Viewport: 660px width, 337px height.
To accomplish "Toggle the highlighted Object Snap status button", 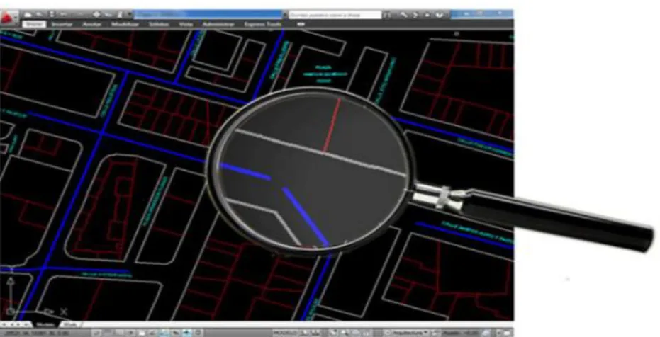I will coord(164,333).
